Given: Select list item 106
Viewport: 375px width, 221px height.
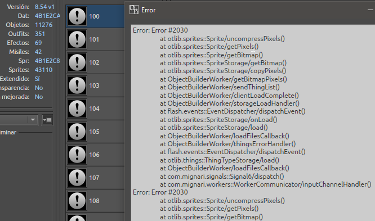Looking at the screenshot, I should coord(95,155).
